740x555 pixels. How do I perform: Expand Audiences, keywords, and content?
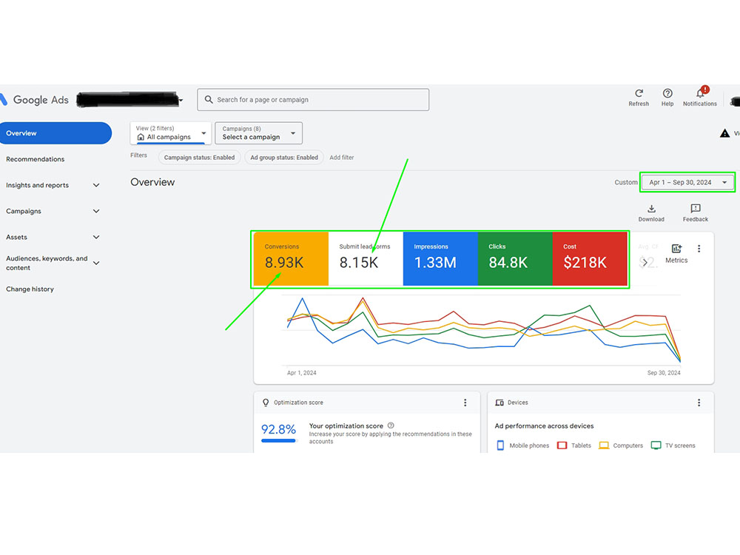click(x=96, y=263)
